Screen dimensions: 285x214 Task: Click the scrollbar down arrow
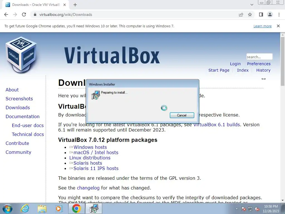pyautogui.click(x=282, y=200)
